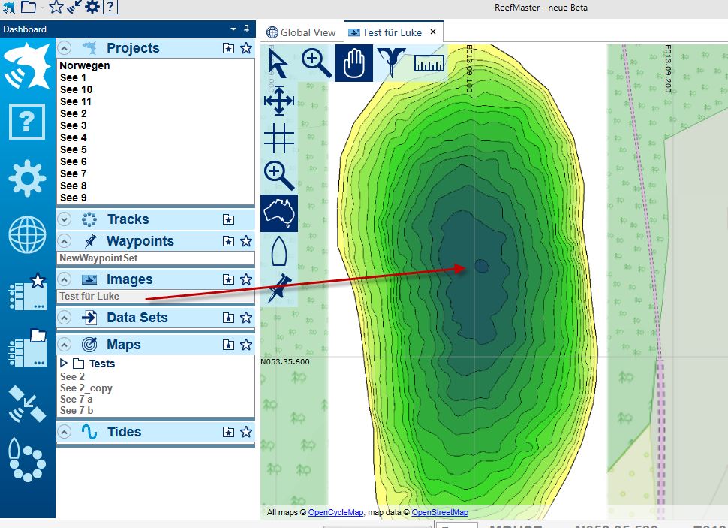Expand the Tracks section

(x=65, y=219)
